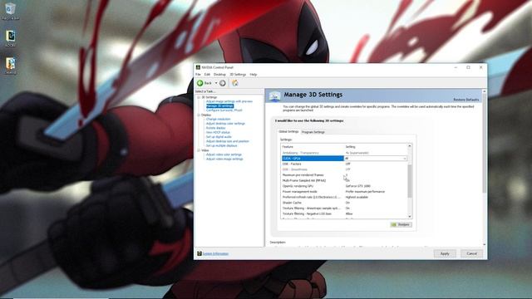Viewport: 532px width, 299px height.
Task: Select Texture filtering - Anisotropic sample row
Action: [344, 208]
